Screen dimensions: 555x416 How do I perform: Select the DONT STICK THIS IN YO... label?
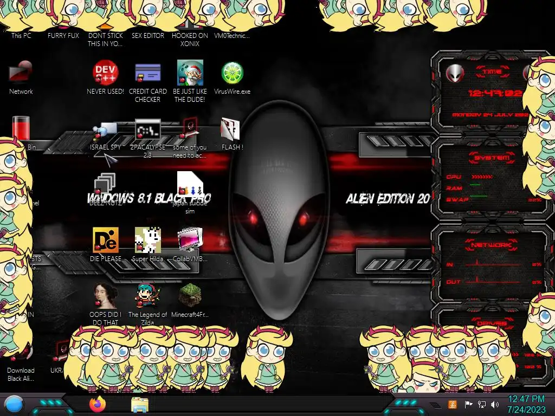105,40
